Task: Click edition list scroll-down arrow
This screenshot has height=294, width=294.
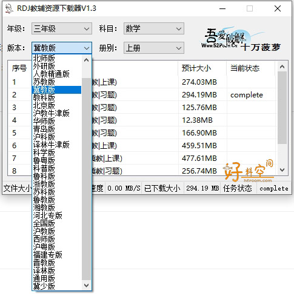Action: pyautogui.click(x=87, y=285)
